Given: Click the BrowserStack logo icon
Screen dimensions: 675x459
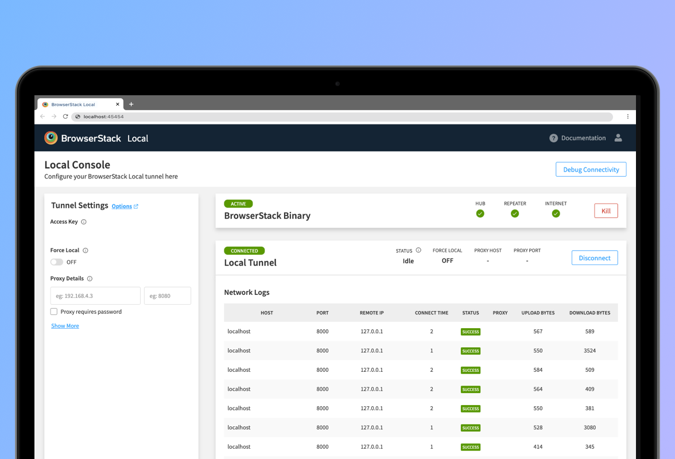Looking at the screenshot, I should coord(51,138).
